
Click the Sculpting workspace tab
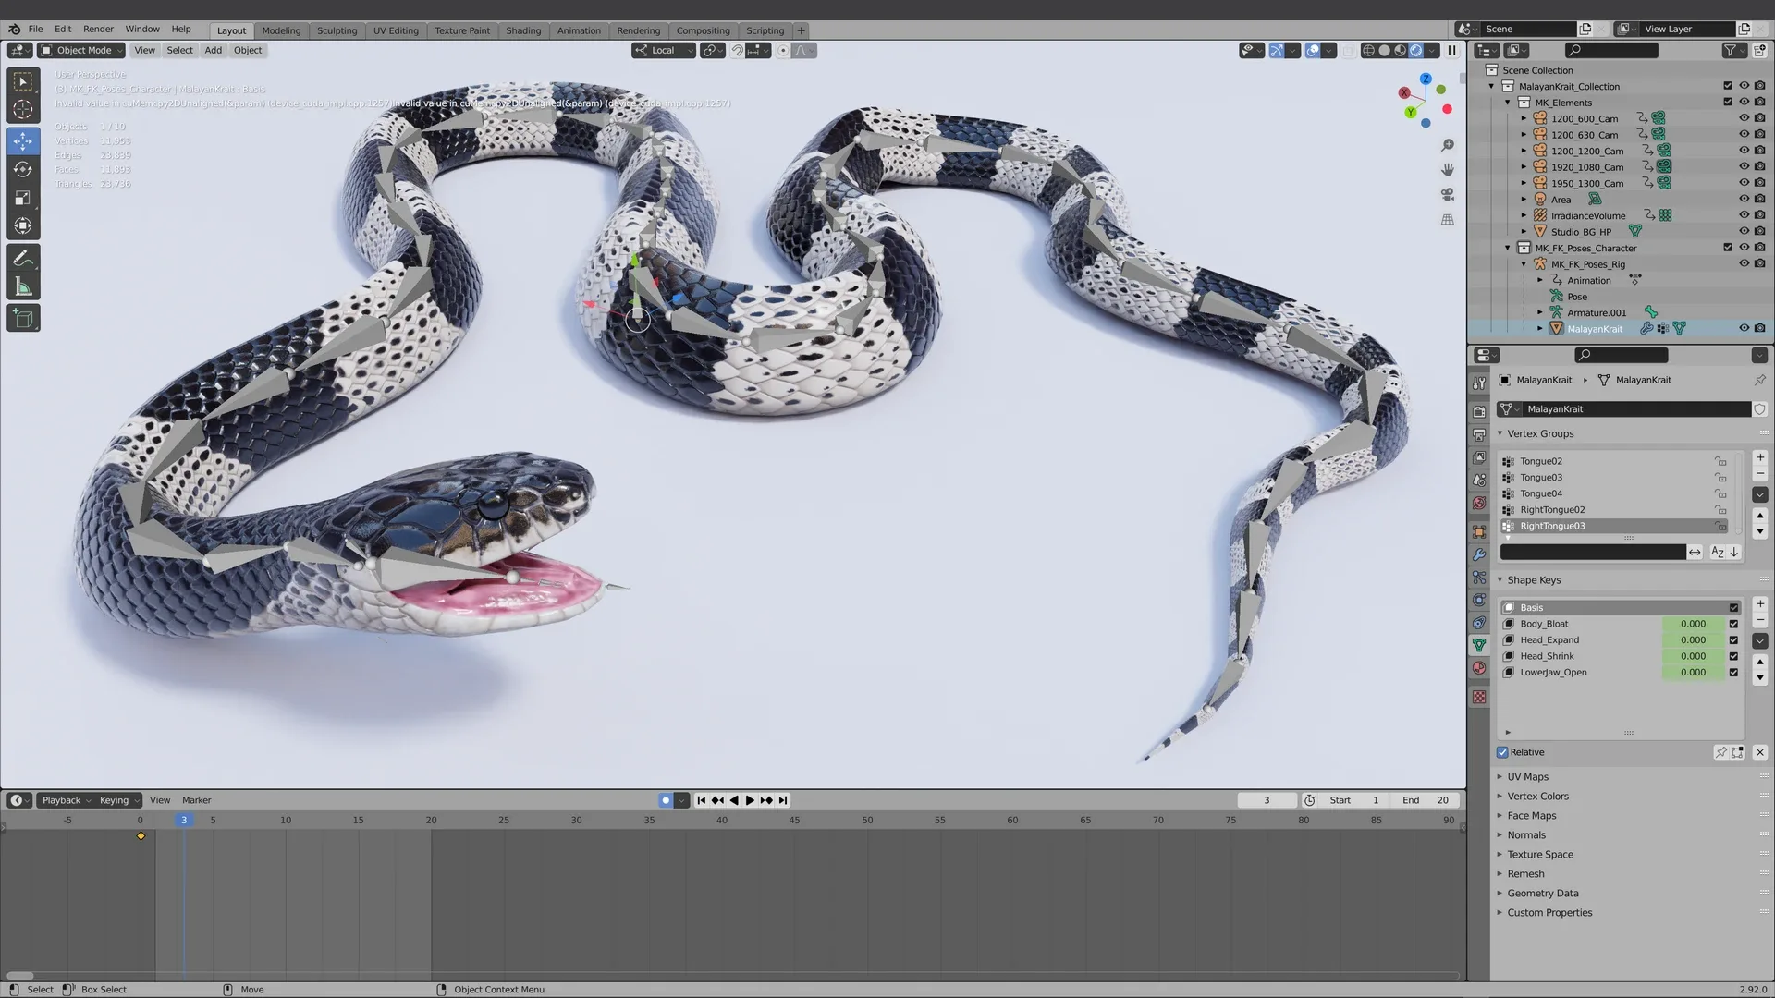pyautogui.click(x=337, y=30)
